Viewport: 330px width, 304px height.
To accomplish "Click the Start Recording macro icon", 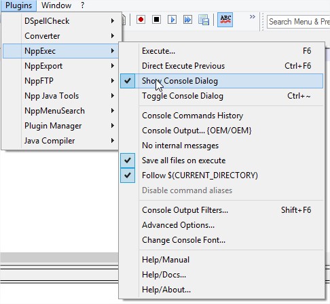I will [x=141, y=20].
